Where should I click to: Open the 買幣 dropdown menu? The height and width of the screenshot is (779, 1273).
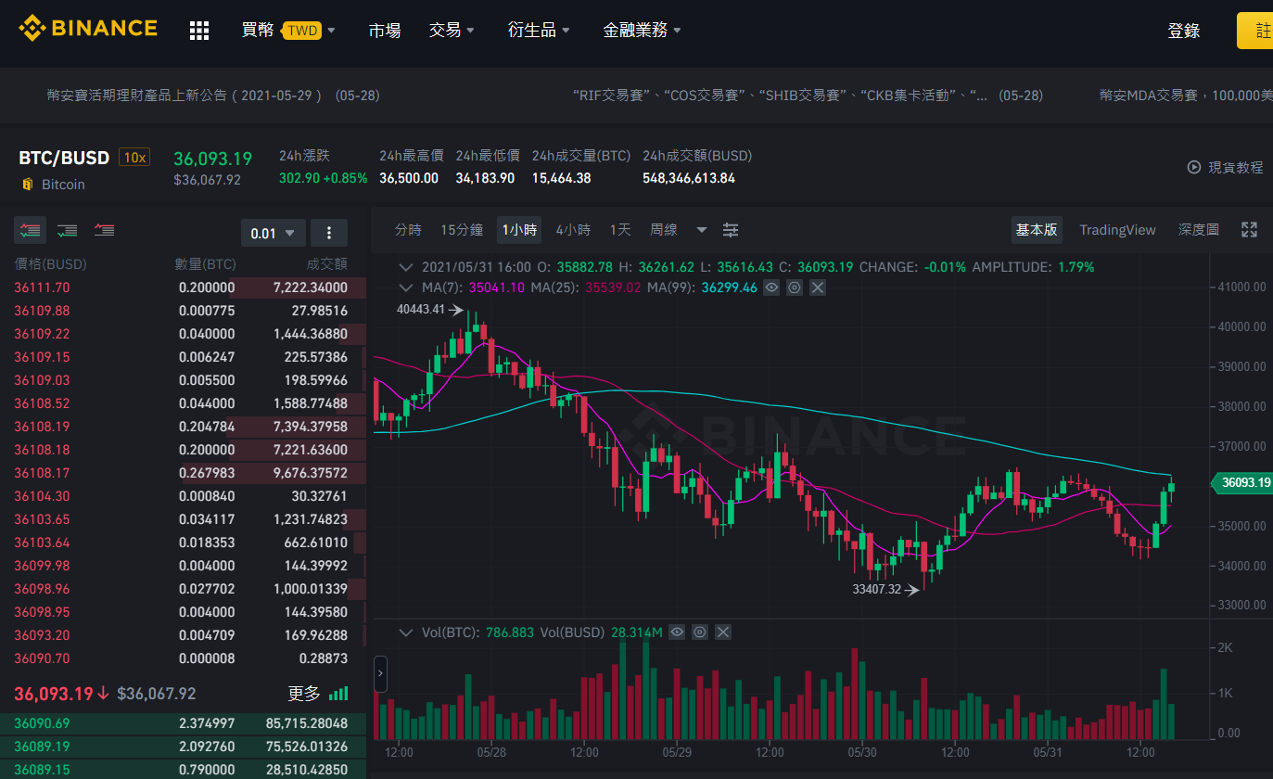click(288, 31)
